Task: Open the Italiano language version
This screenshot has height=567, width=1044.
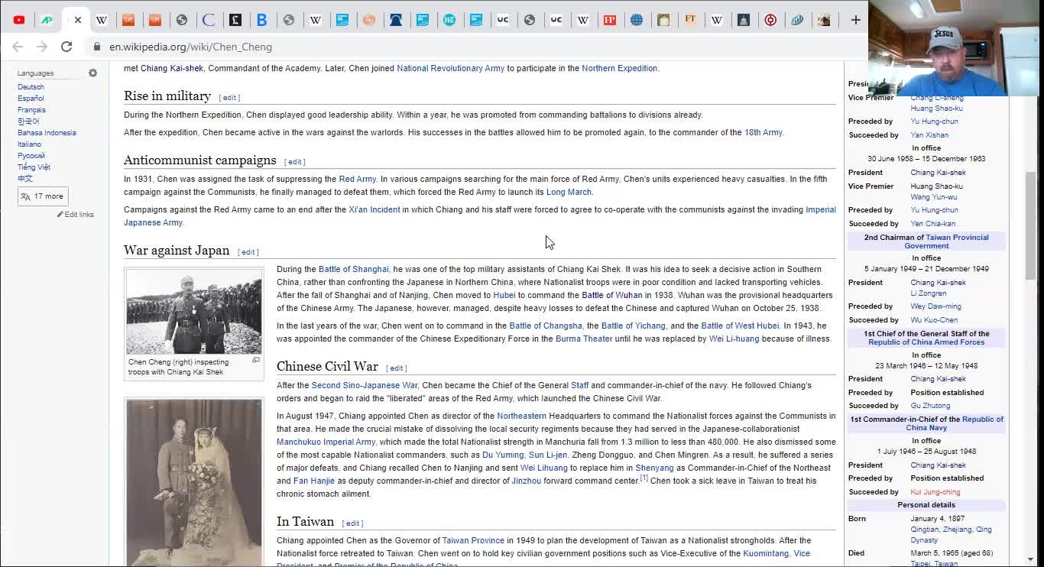Action: pyautogui.click(x=30, y=144)
